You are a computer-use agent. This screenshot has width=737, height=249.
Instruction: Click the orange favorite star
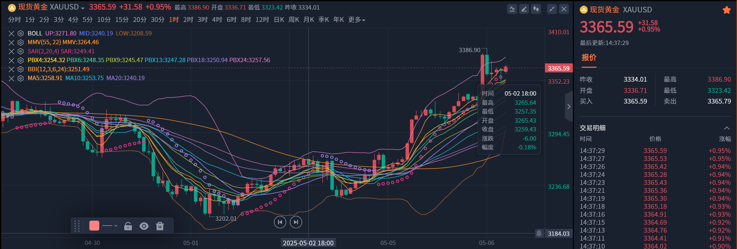click(727, 10)
